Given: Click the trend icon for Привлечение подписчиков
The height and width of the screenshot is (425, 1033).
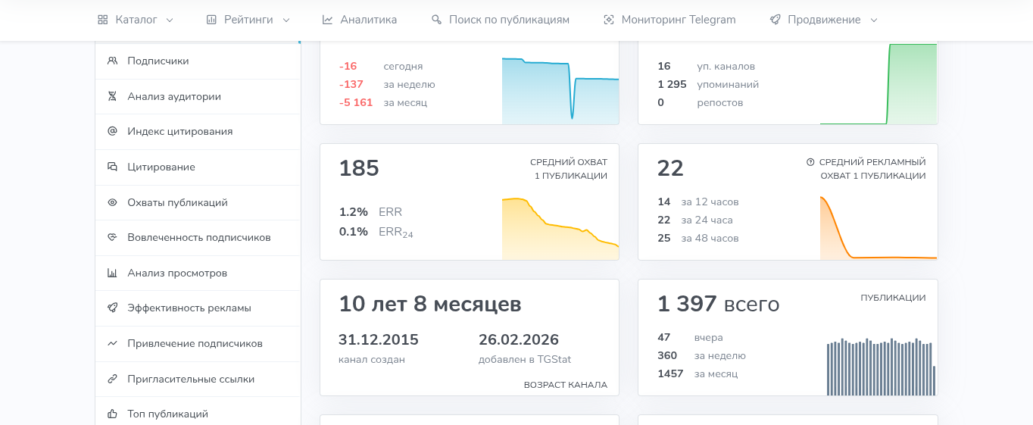Looking at the screenshot, I should point(112,343).
